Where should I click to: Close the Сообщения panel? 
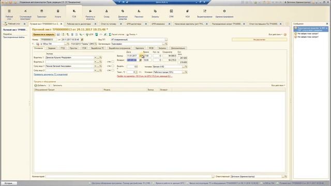327,24
